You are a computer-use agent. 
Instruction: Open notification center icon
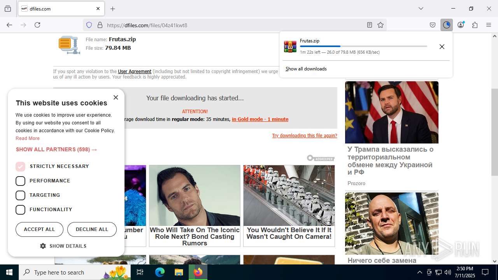pyautogui.click(x=485, y=272)
